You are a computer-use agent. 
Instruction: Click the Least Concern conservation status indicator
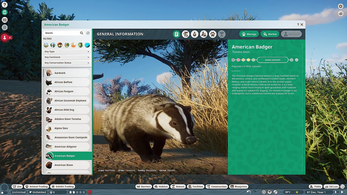coord(272,60)
